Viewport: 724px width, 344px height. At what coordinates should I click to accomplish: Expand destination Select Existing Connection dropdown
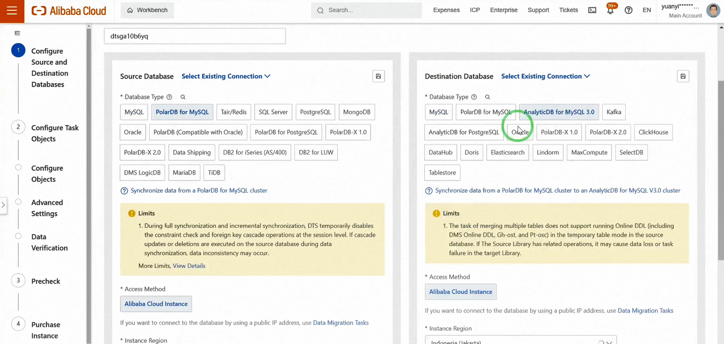click(546, 76)
